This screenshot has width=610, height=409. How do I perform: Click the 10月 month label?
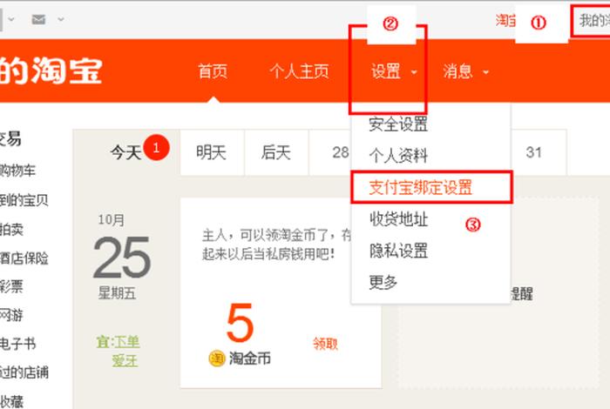point(112,220)
